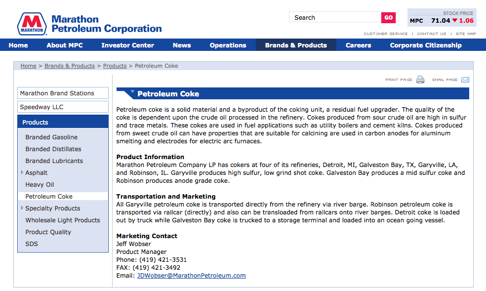Click the Product Information heading
The image size is (486, 291).
click(150, 157)
